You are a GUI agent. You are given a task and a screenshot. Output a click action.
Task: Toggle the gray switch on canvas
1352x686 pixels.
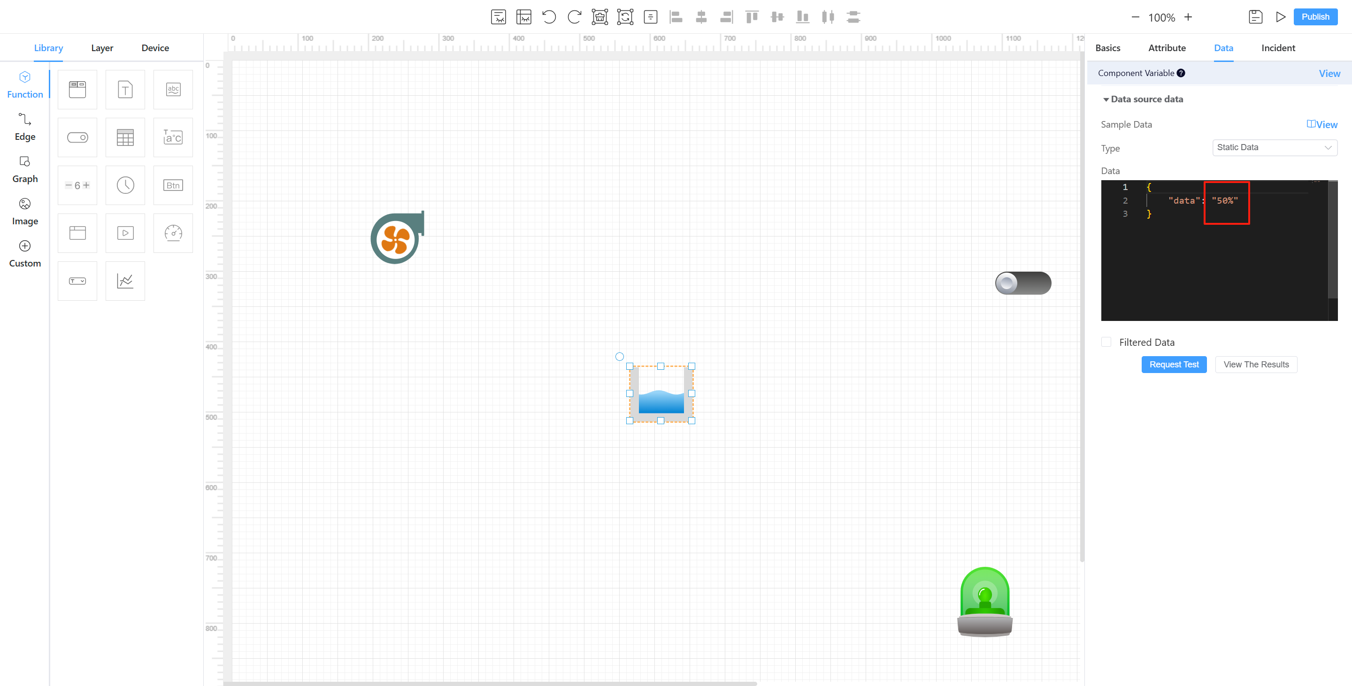pyautogui.click(x=1023, y=283)
